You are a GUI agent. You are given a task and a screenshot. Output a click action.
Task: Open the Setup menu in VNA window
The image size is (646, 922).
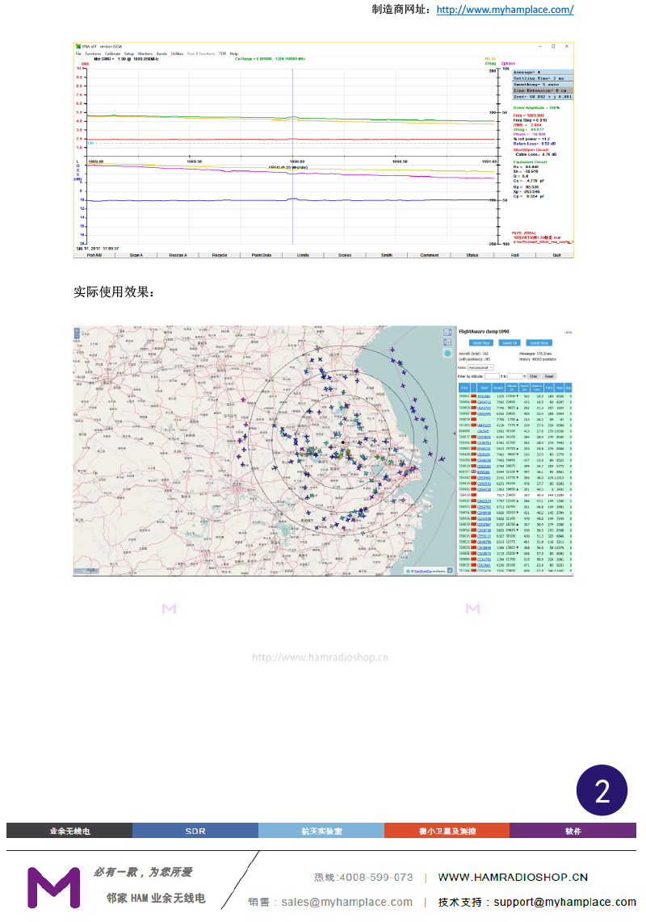point(129,53)
